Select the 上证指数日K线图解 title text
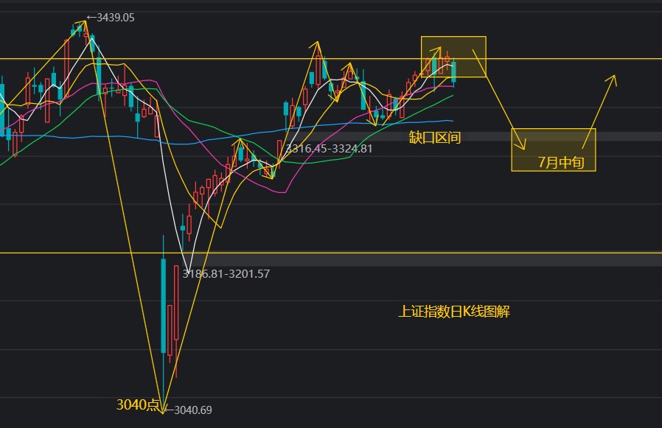Screen dimensions: 662x428 tap(454, 311)
